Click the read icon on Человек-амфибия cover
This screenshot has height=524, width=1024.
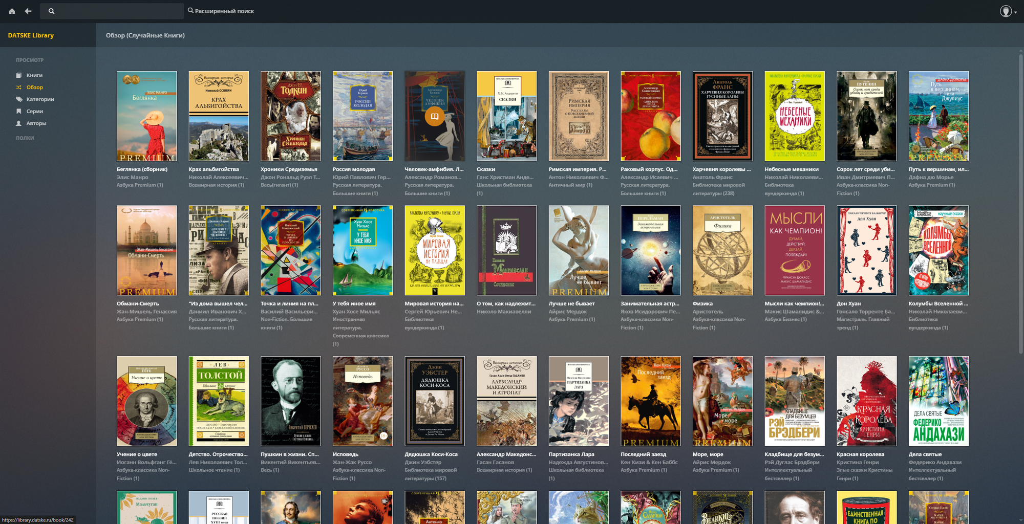coord(434,116)
